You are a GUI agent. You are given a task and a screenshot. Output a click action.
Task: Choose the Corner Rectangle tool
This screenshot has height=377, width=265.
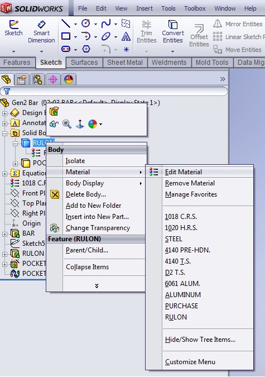point(66,36)
